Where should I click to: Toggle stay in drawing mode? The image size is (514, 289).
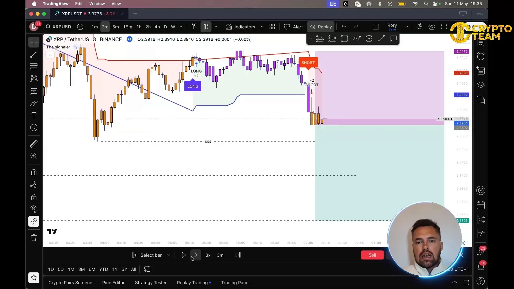pos(34,185)
